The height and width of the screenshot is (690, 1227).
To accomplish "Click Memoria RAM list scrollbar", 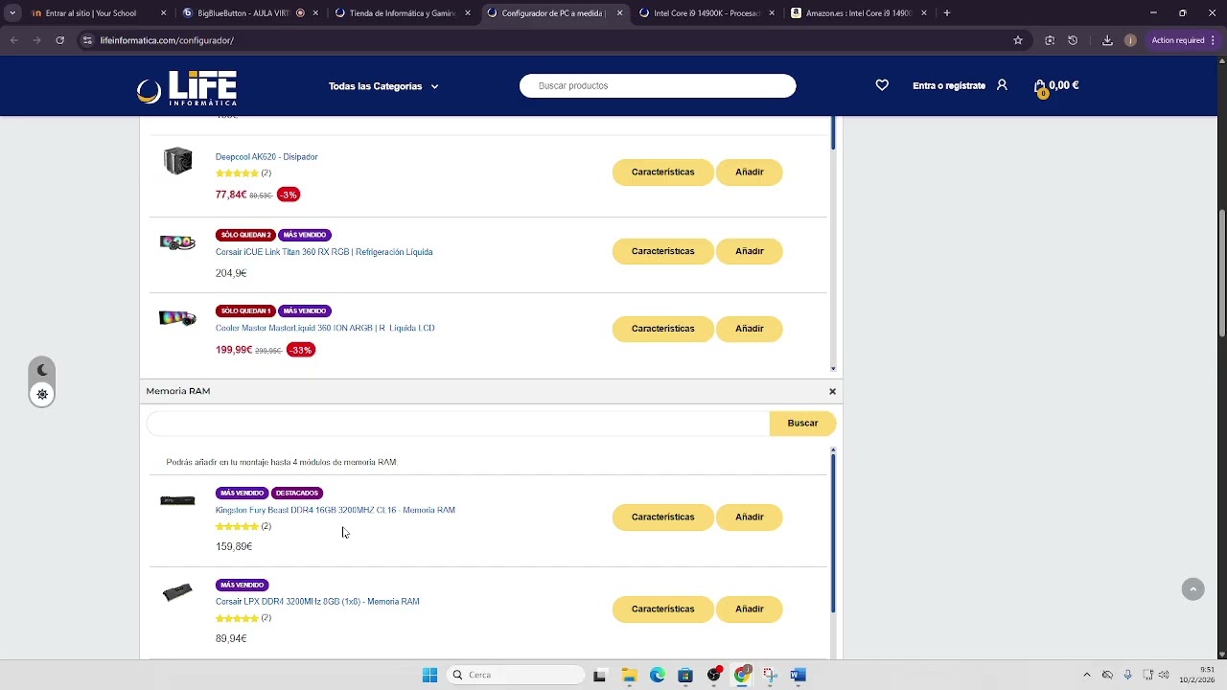I will 833,532.
